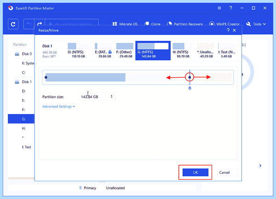Select F: in left partition list

pos(23,110)
